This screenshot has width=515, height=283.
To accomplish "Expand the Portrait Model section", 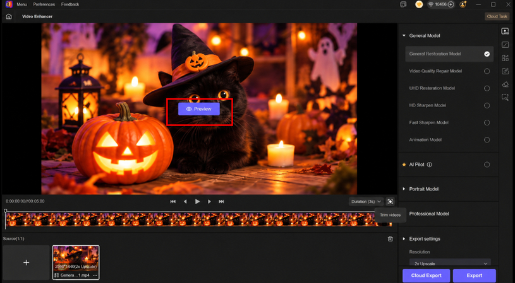I will coord(404,189).
